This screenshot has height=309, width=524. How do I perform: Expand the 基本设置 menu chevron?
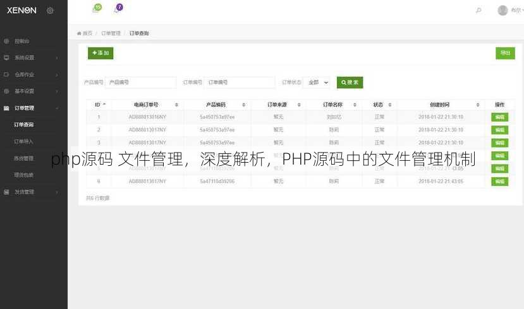click(57, 91)
